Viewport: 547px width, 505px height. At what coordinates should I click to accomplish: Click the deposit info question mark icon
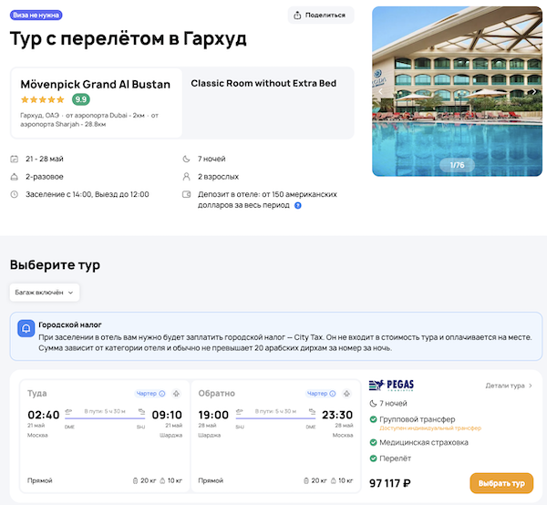298,206
